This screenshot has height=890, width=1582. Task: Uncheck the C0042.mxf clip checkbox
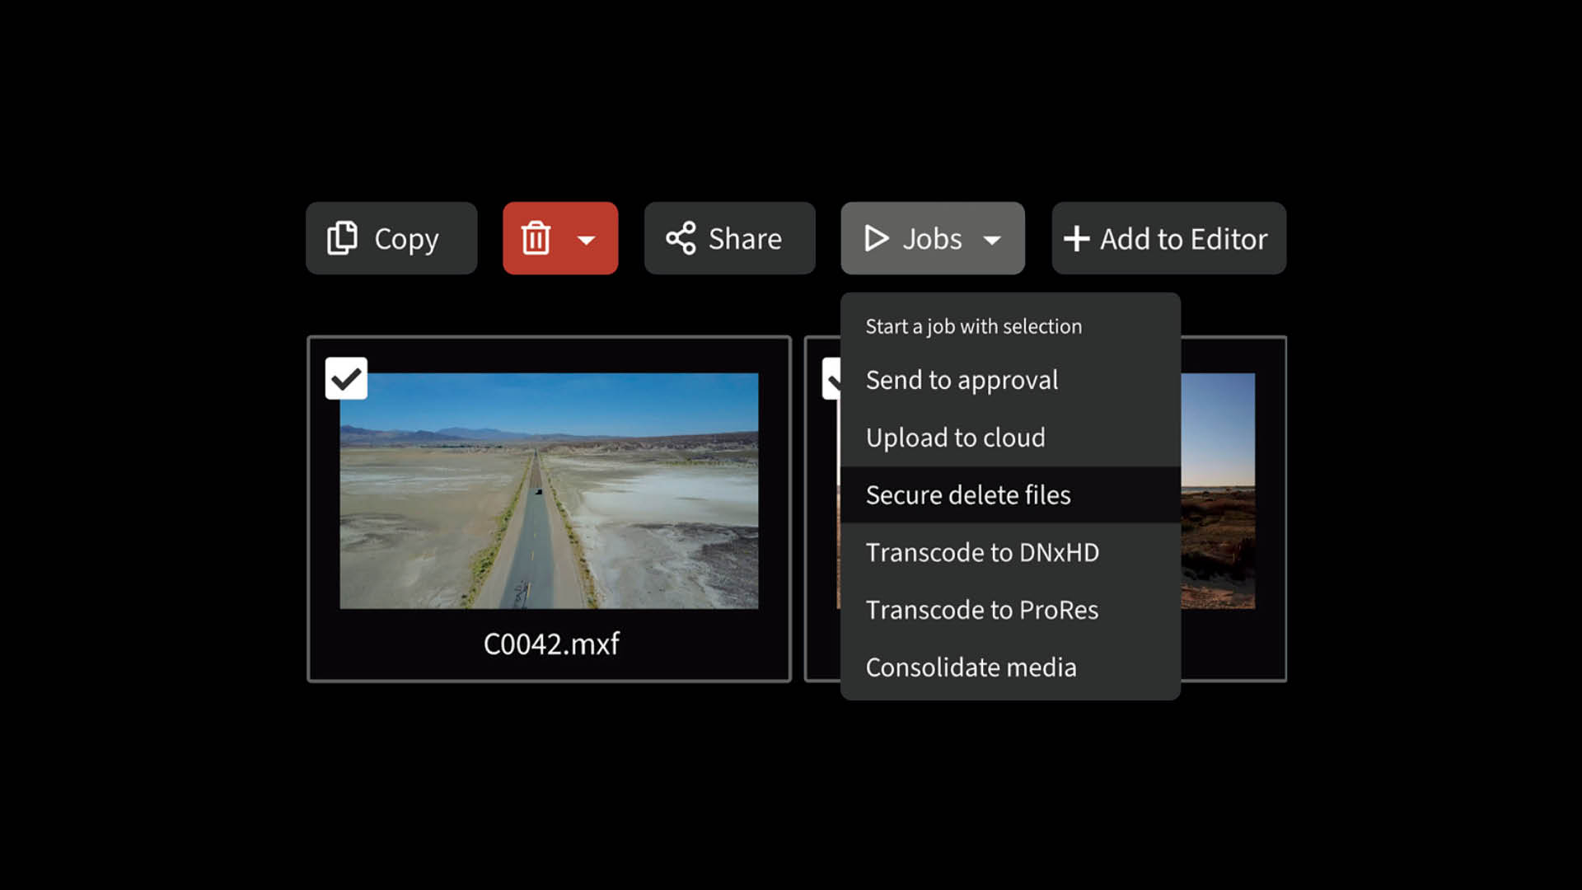click(346, 378)
